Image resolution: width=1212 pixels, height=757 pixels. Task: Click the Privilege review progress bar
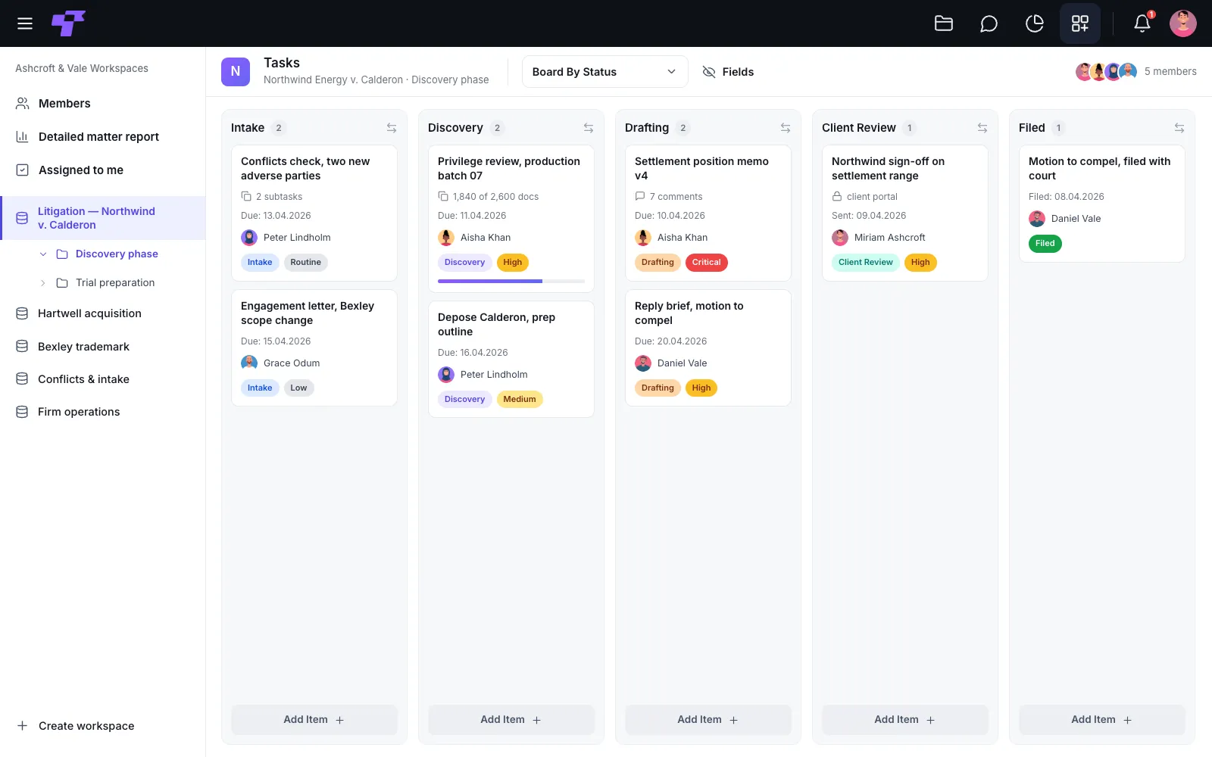(511, 281)
